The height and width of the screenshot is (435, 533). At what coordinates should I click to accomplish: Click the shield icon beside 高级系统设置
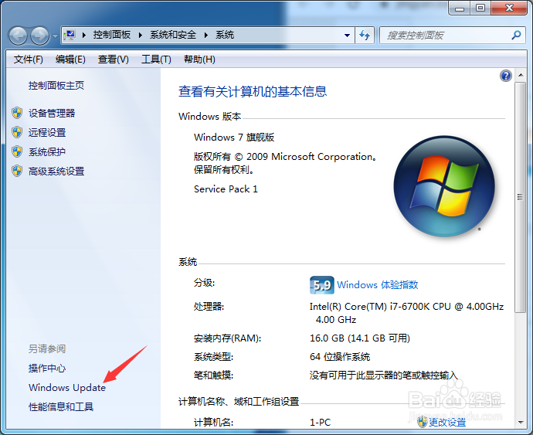click(x=17, y=171)
